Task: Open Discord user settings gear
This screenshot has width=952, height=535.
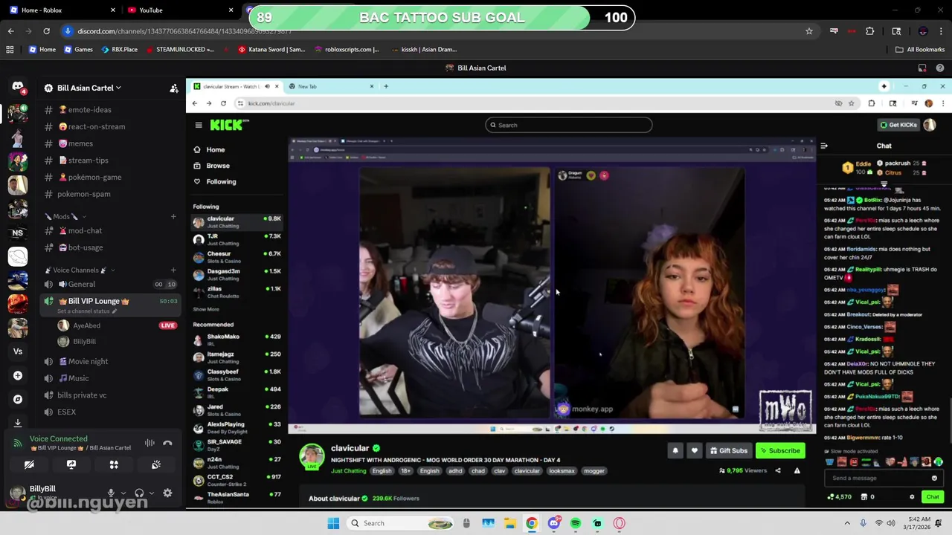Action: (167, 493)
